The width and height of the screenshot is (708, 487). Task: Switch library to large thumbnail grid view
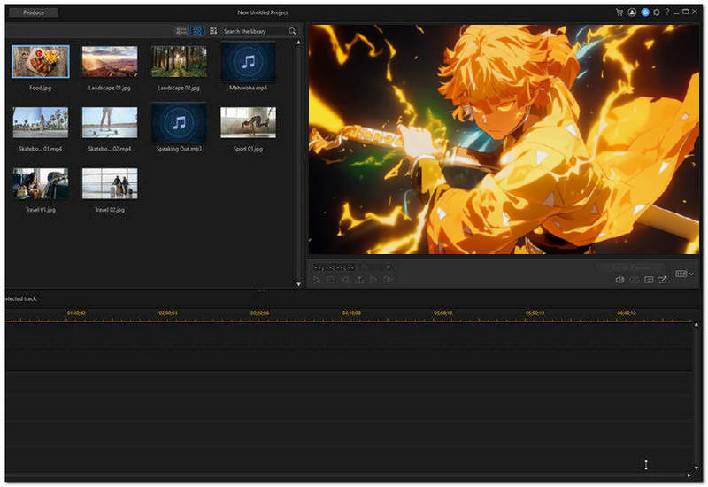[x=197, y=31]
